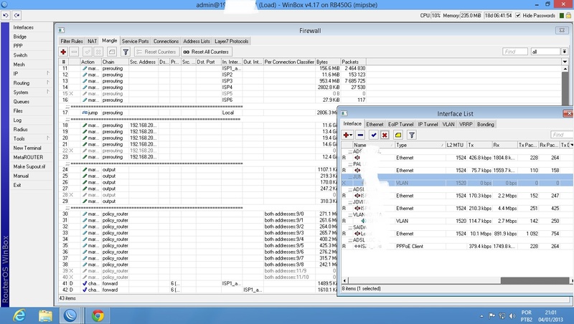574x324 pixels.
Task: Click the Interface List horizontal scrollbar thumb
Action: (535, 280)
